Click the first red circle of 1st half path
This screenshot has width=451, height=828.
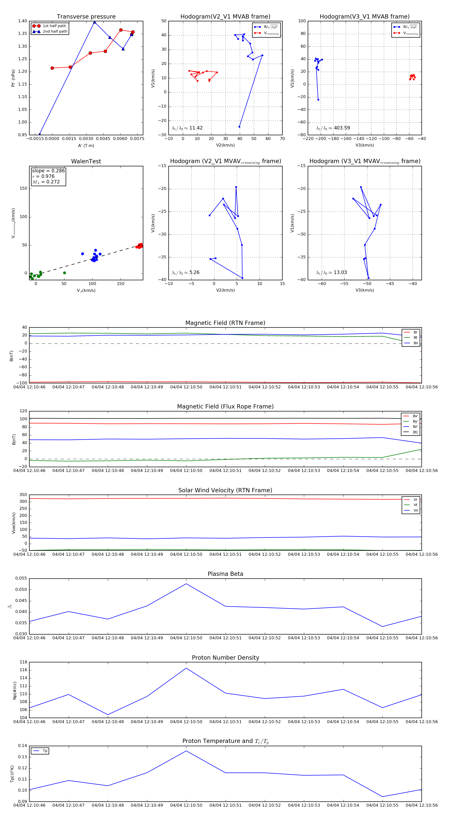coord(52,68)
